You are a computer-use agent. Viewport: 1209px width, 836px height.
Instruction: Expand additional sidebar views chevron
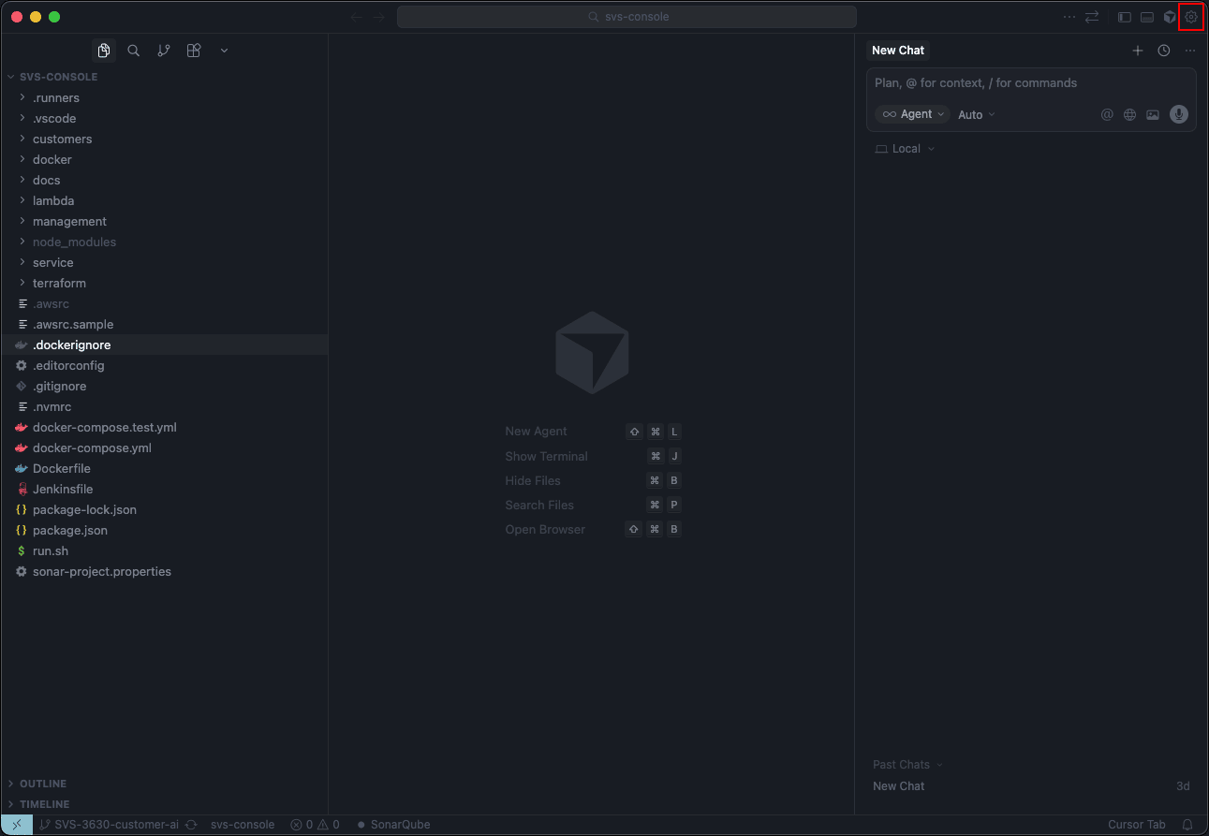[x=224, y=51]
